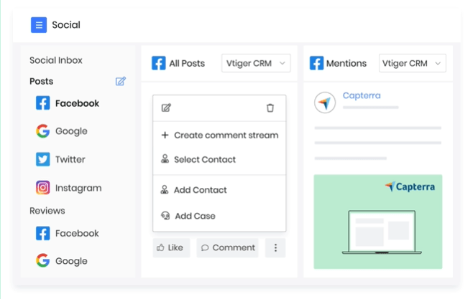Image resolution: width=473 pixels, height=299 pixels.
Task: Choose Create comment stream option
Action: [220, 135]
